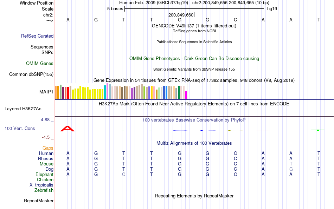Click Short Genetic Variants from dbSNP title
Image resolution: width=334 pixels, height=209 pixels.
pos(194,70)
